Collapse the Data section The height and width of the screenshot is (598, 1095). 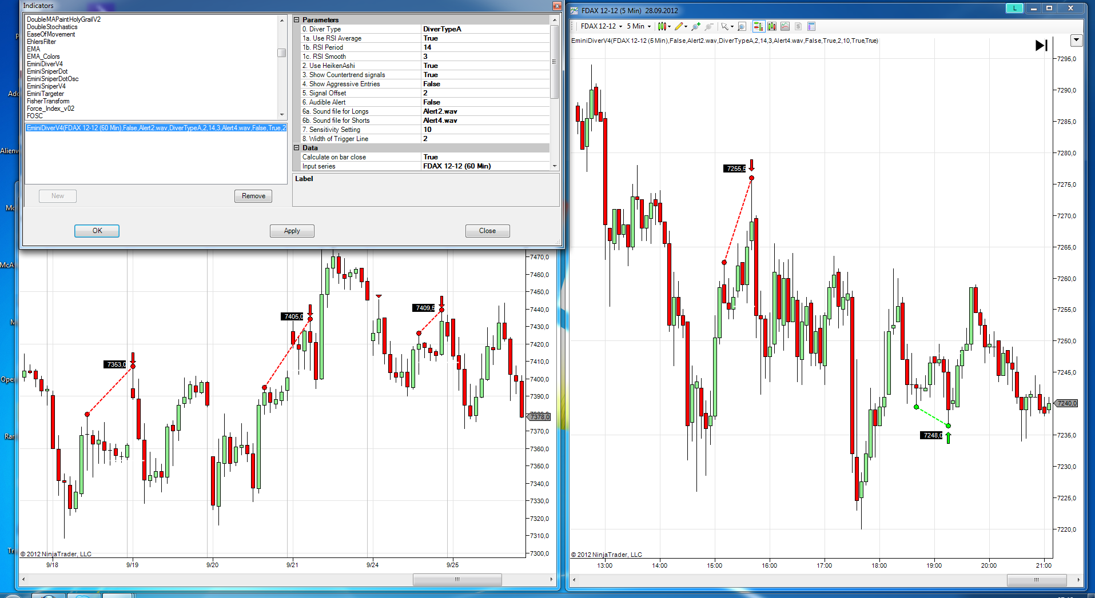tap(297, 148)
